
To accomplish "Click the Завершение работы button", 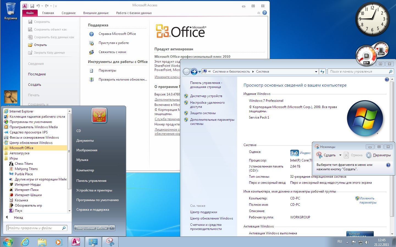I will 91,228.
